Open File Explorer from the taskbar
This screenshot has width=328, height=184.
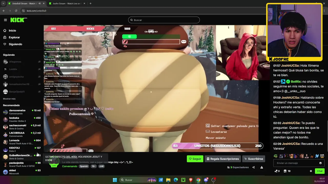click(x=168, y=180)
